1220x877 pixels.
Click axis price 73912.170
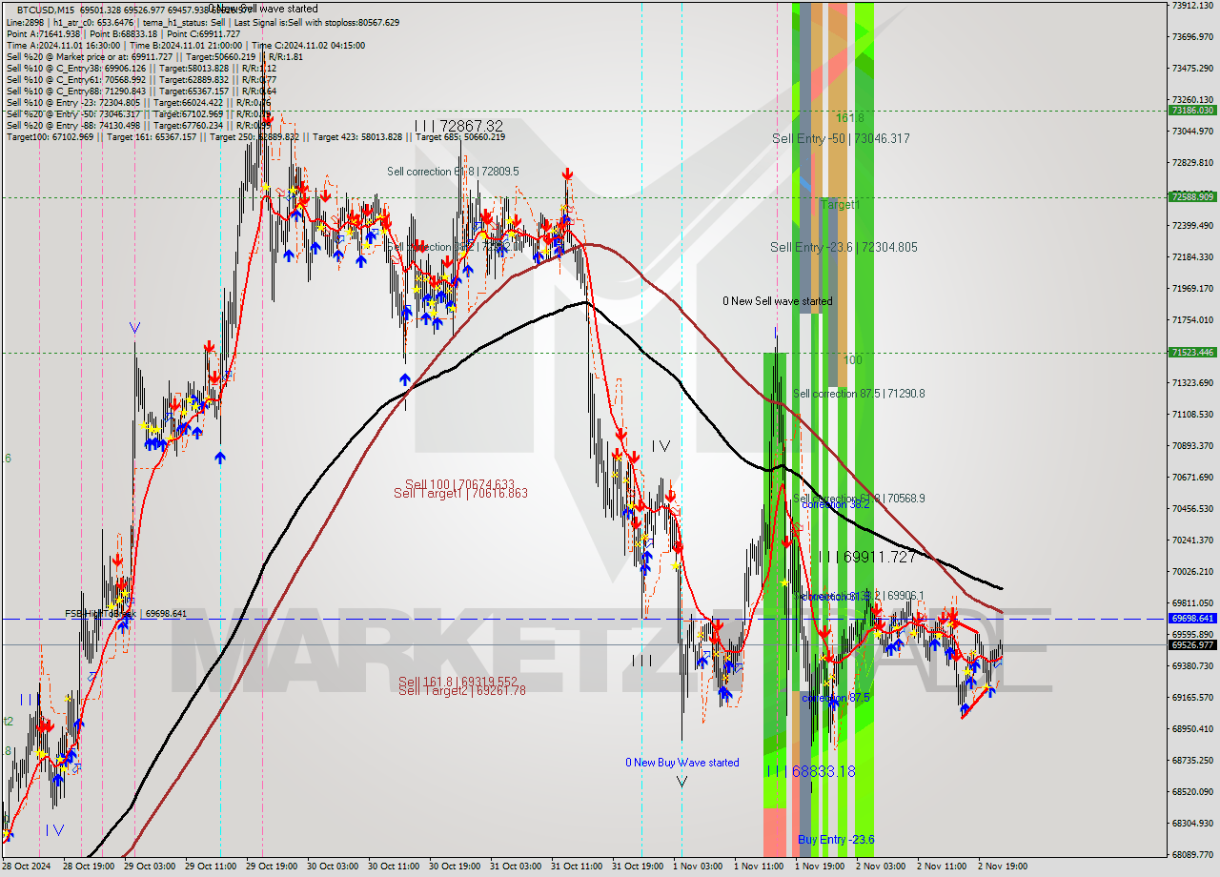[x=1192, y=6]
